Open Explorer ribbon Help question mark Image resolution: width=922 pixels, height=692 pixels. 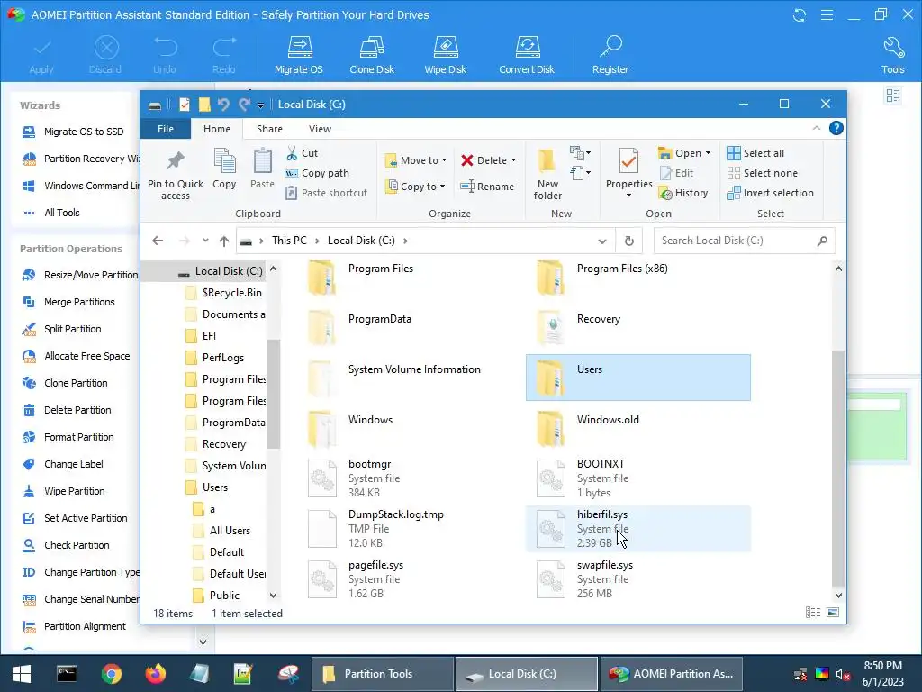click(x=836, y=128)
